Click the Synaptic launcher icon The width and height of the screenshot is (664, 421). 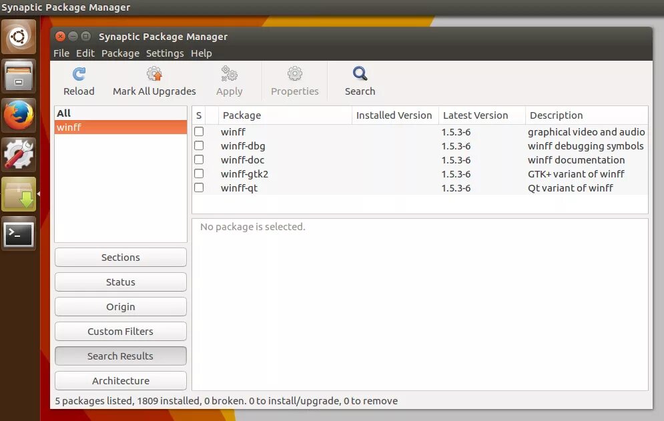[19, 194]
